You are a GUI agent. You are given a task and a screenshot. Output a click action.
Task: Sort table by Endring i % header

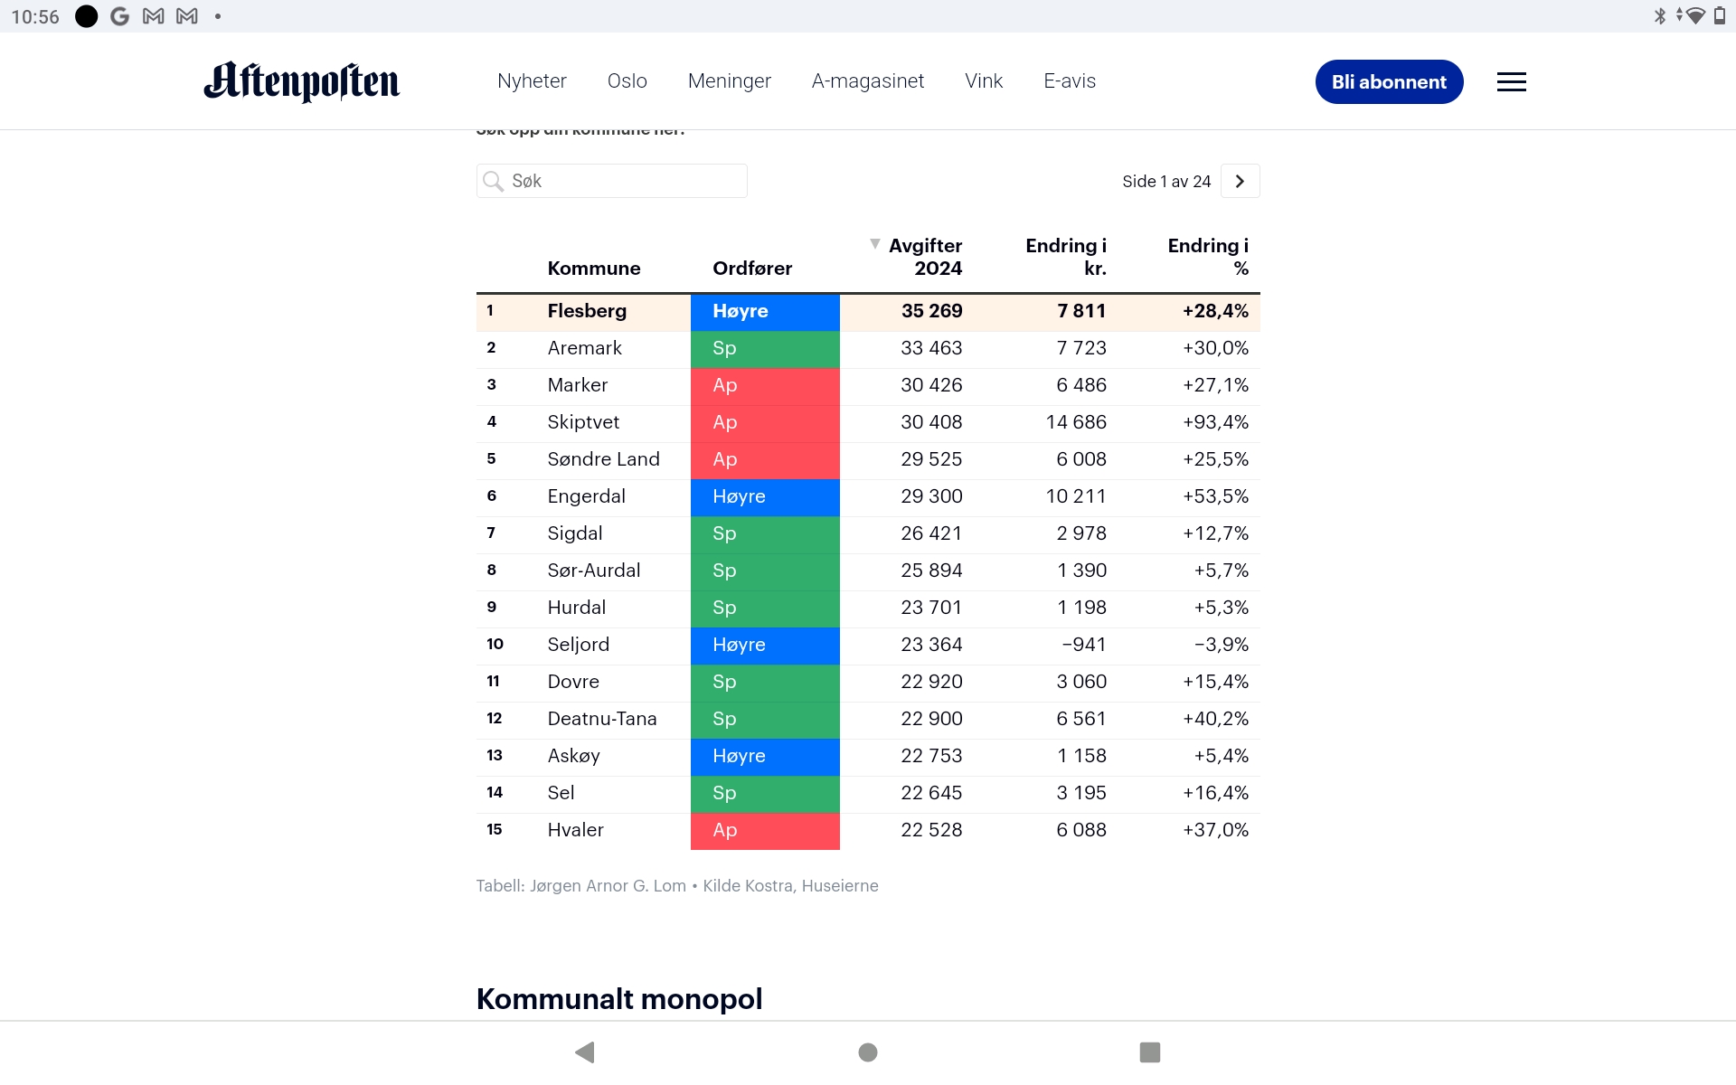click(1208, 257)
